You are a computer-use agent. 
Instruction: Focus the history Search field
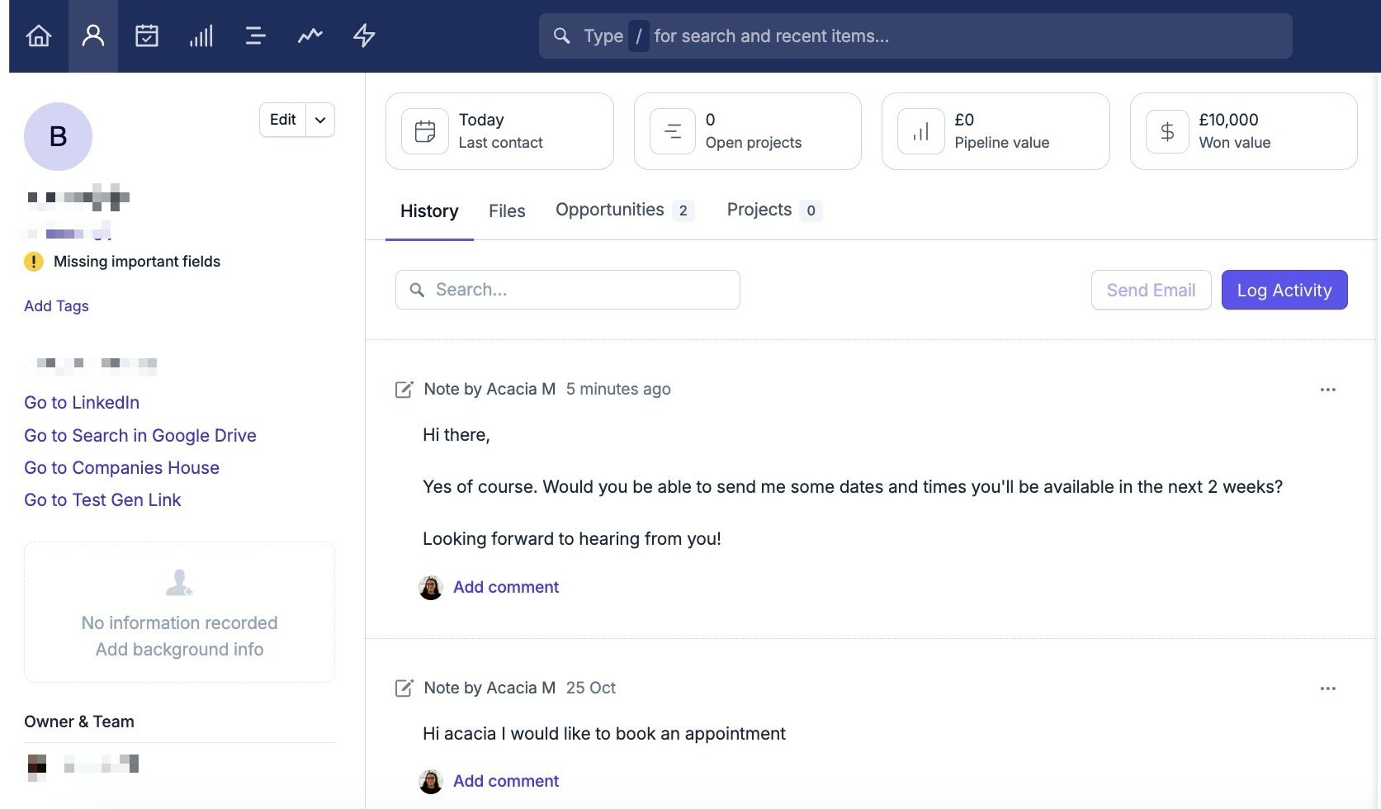pos(568,290)
